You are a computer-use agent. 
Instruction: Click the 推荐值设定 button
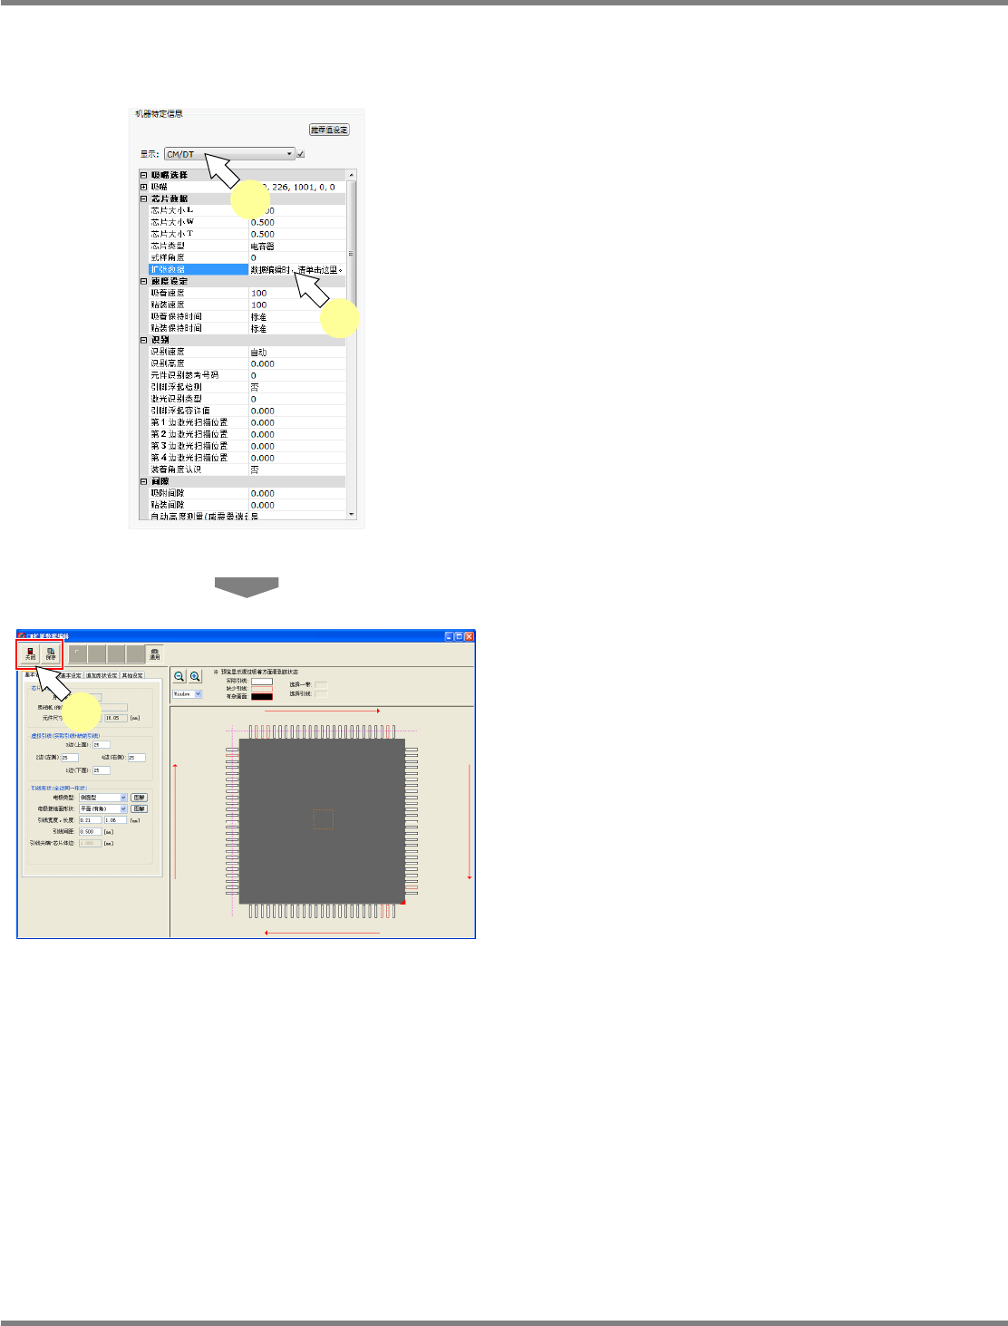pos(329,130)
